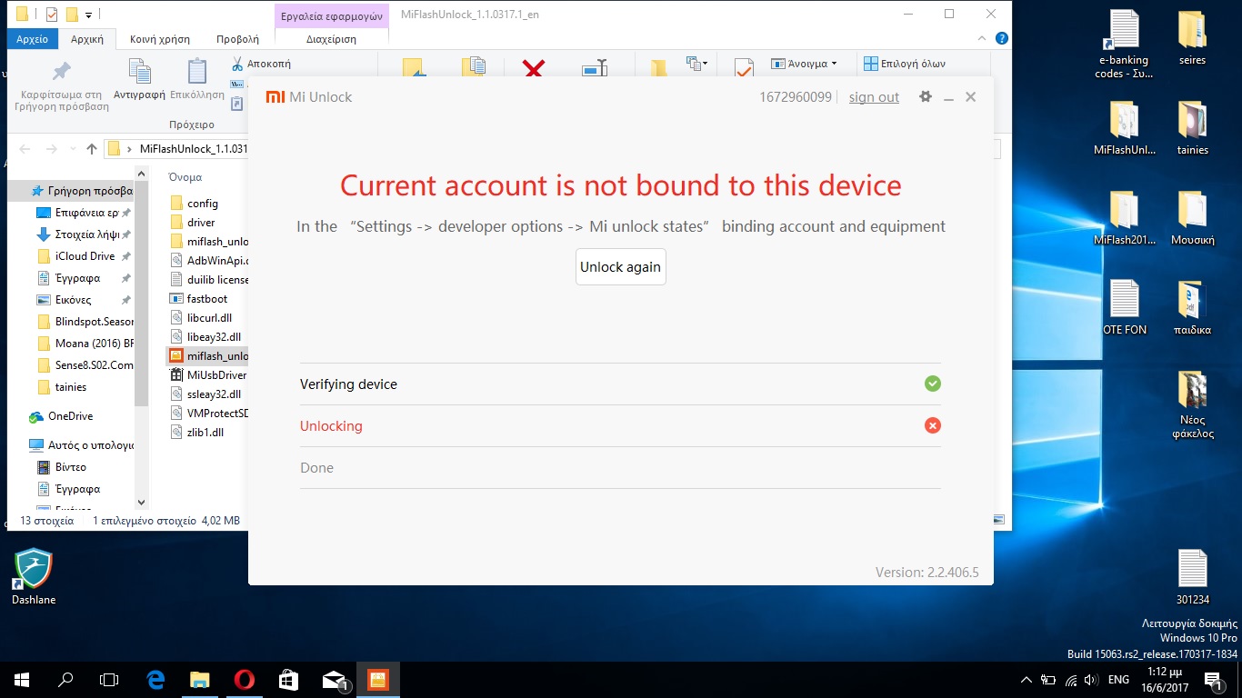Open the driver folder
Viewport: 1242px width, 698px height.
(201, 223)
